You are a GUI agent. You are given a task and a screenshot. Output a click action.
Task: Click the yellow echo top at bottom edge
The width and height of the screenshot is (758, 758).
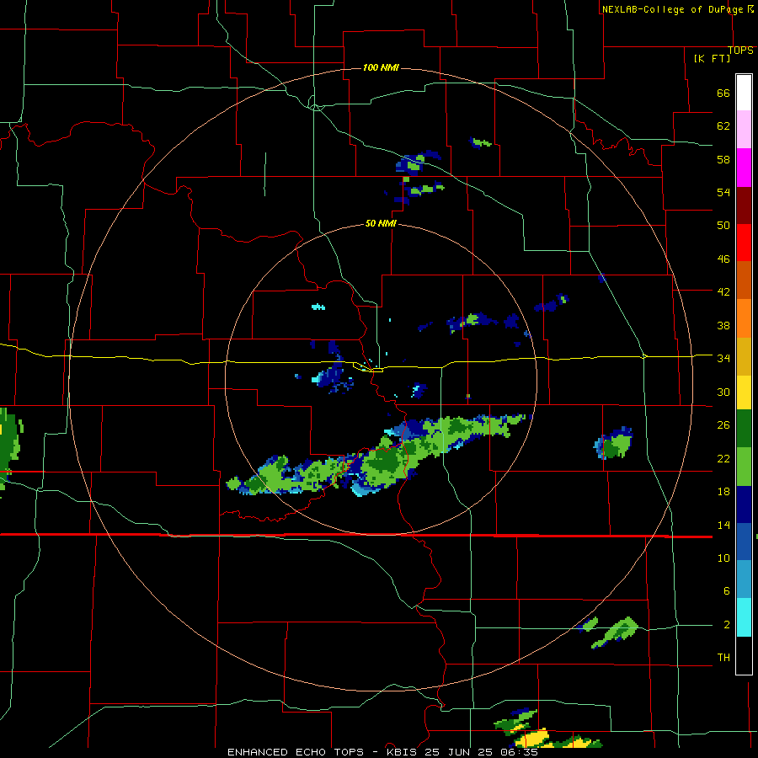pyautogui.click(x=531, y=739)
